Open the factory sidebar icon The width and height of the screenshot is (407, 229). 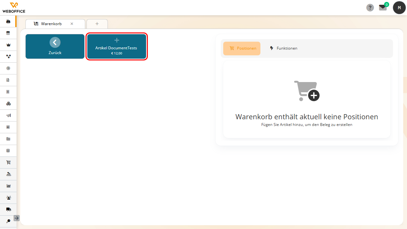[8, 186]
